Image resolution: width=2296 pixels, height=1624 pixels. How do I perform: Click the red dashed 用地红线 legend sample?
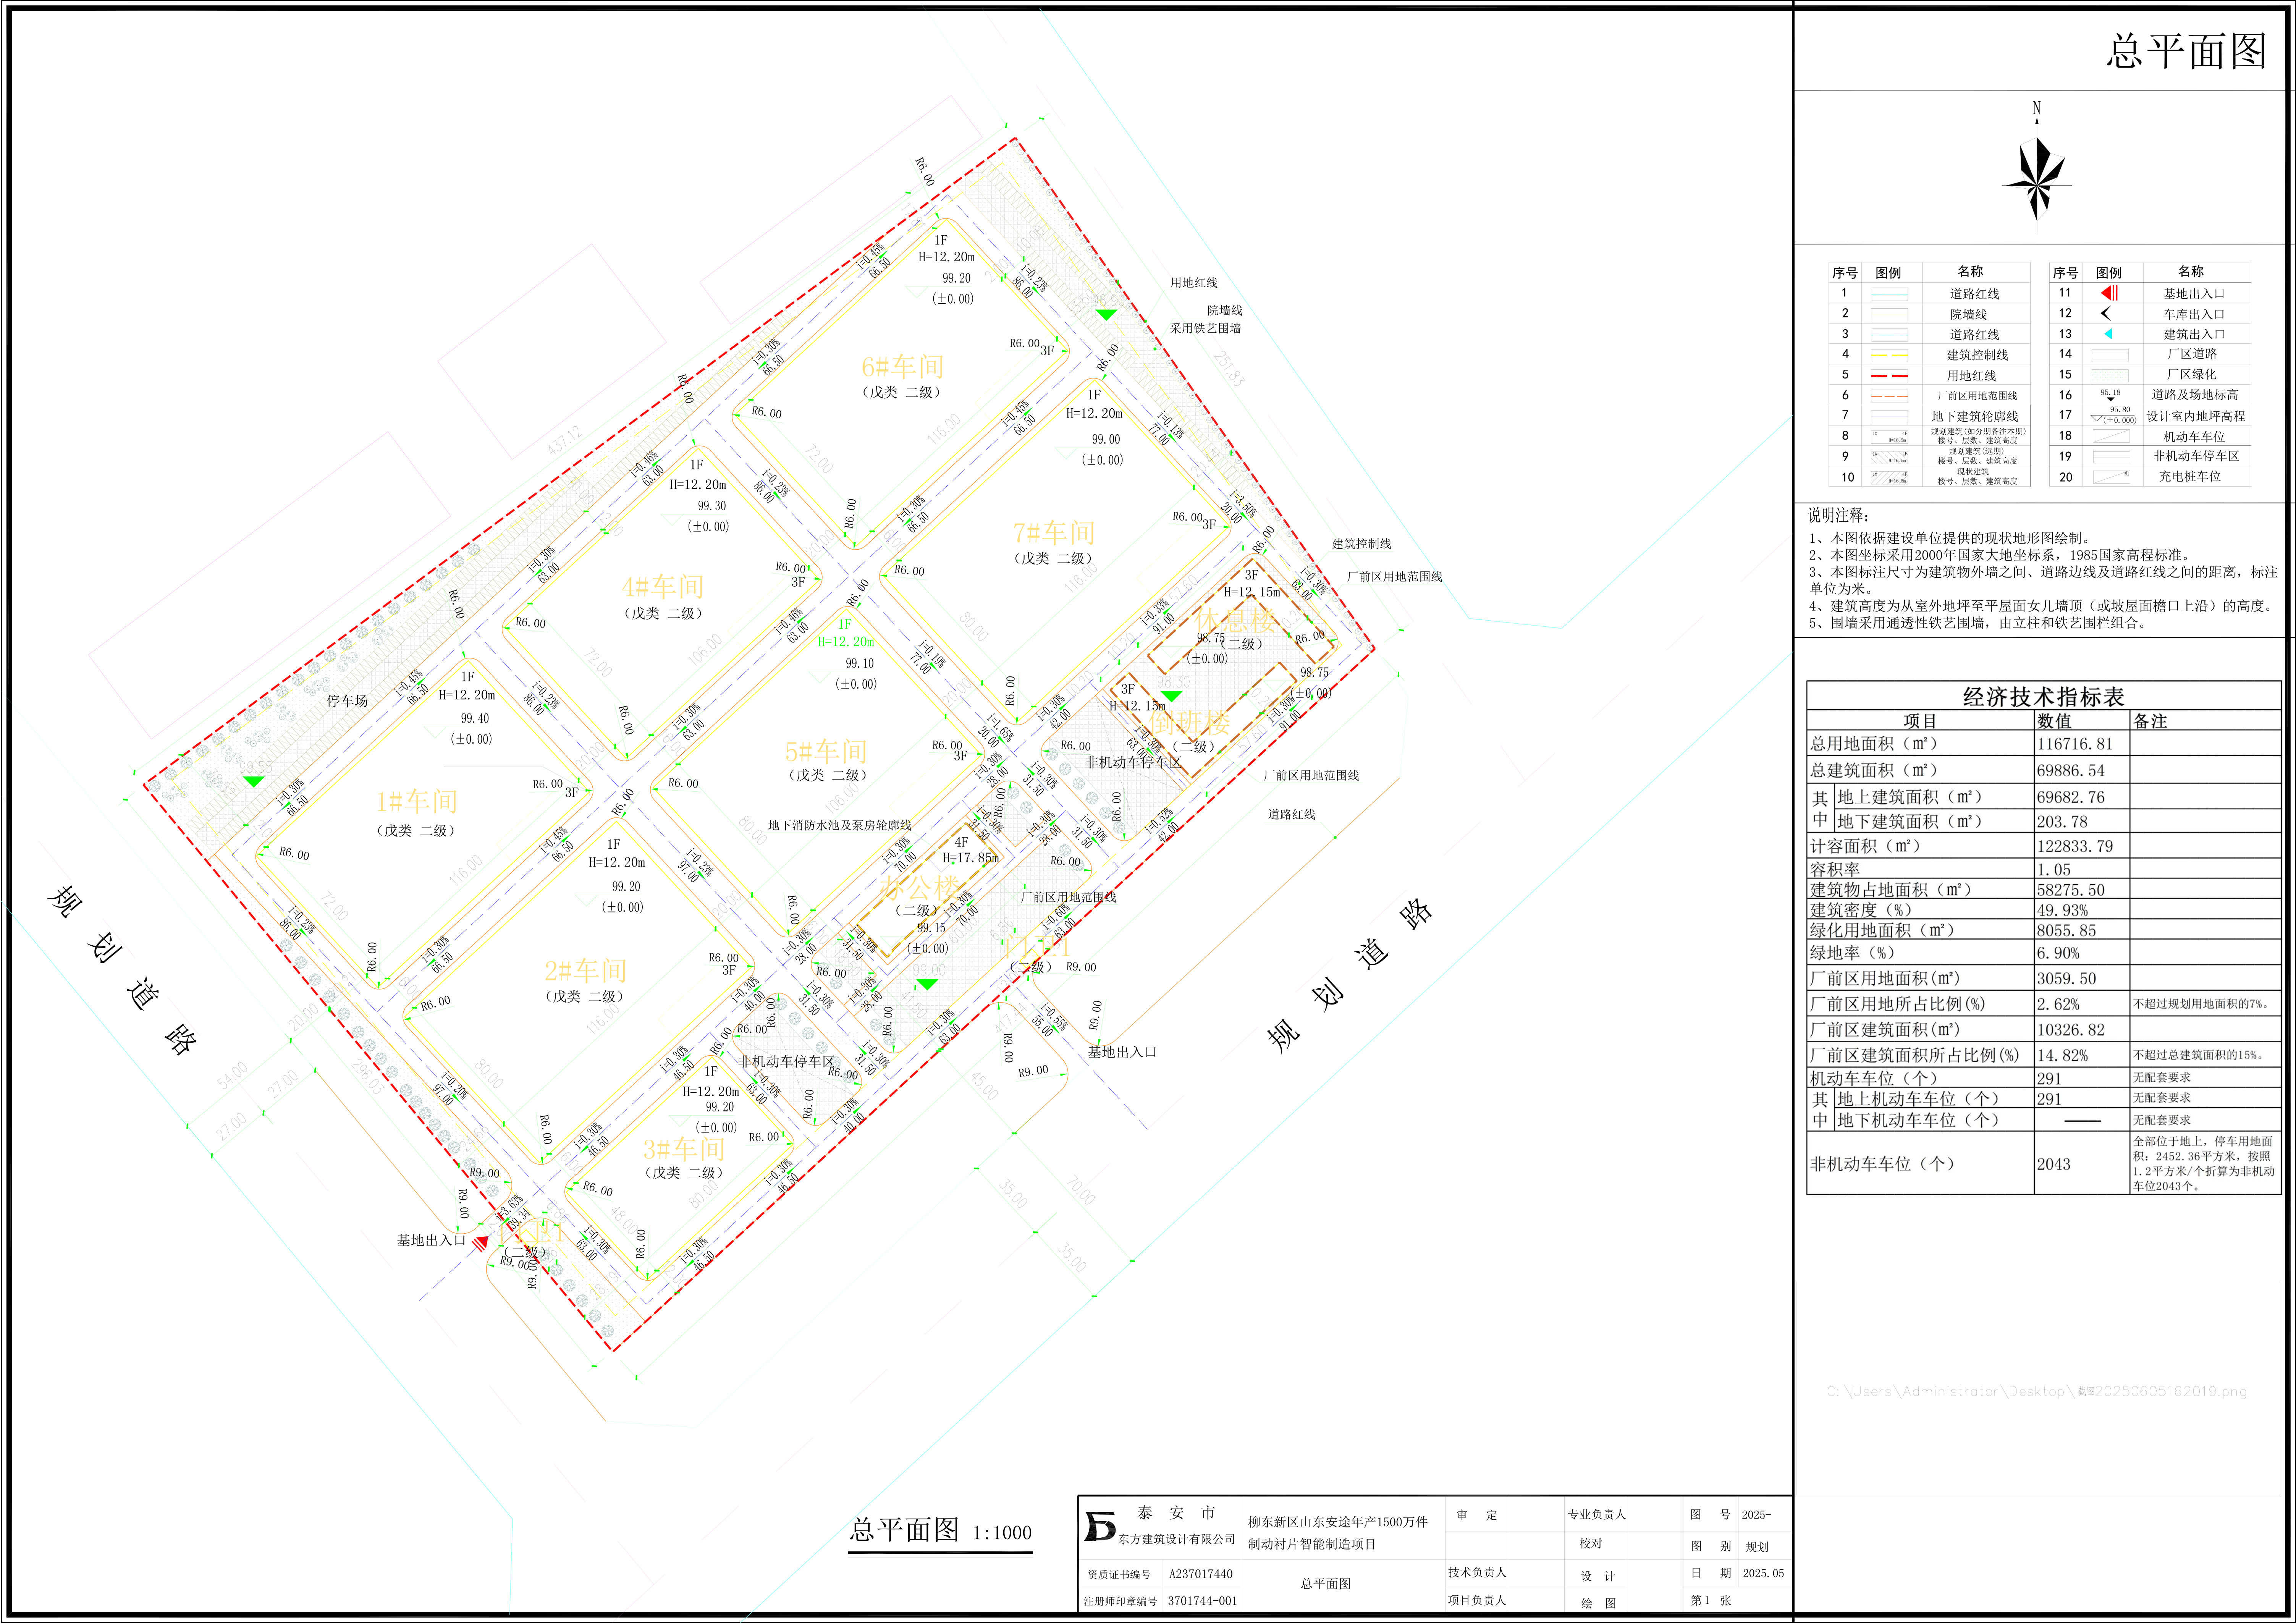1889,376
